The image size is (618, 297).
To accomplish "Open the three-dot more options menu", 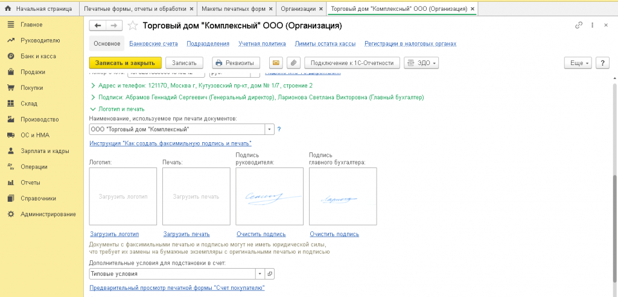I will 592,25.
